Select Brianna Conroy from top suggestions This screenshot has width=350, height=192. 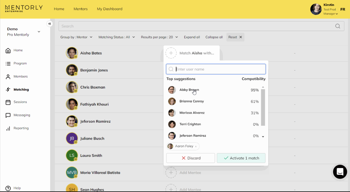coord(192,101)
